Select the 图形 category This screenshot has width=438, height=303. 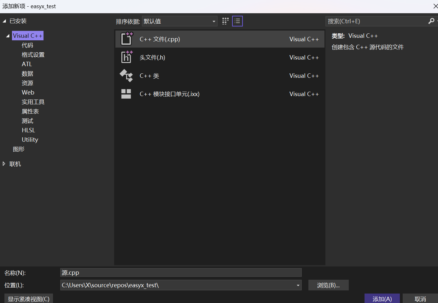tap(19, 149)
